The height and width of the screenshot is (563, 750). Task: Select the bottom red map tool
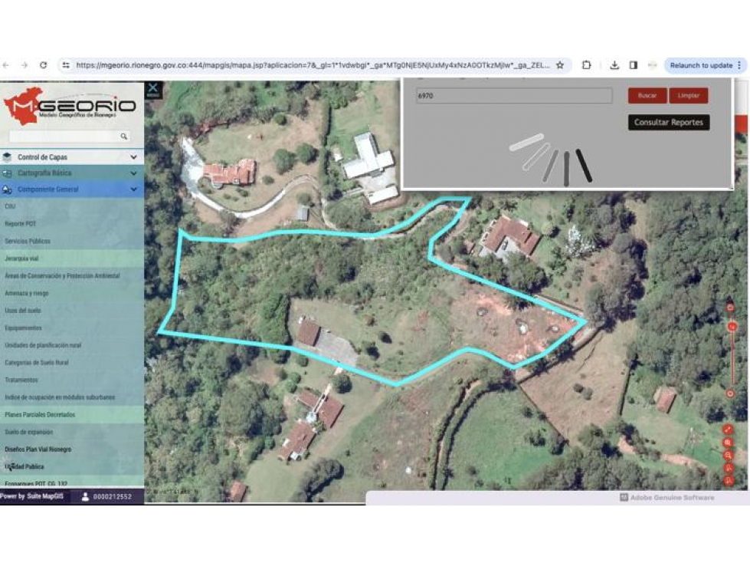point(728,481)
